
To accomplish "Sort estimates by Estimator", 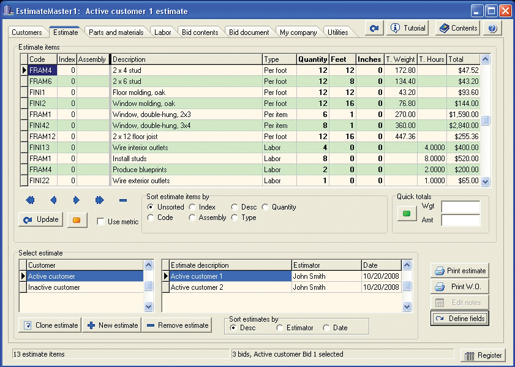I will pyautogui.click(x=279, y=328).
